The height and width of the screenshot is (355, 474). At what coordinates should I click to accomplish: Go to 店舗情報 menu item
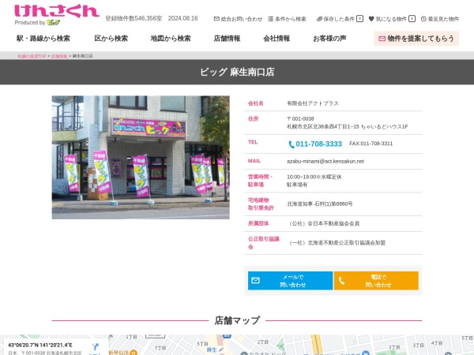coord(227,39)
